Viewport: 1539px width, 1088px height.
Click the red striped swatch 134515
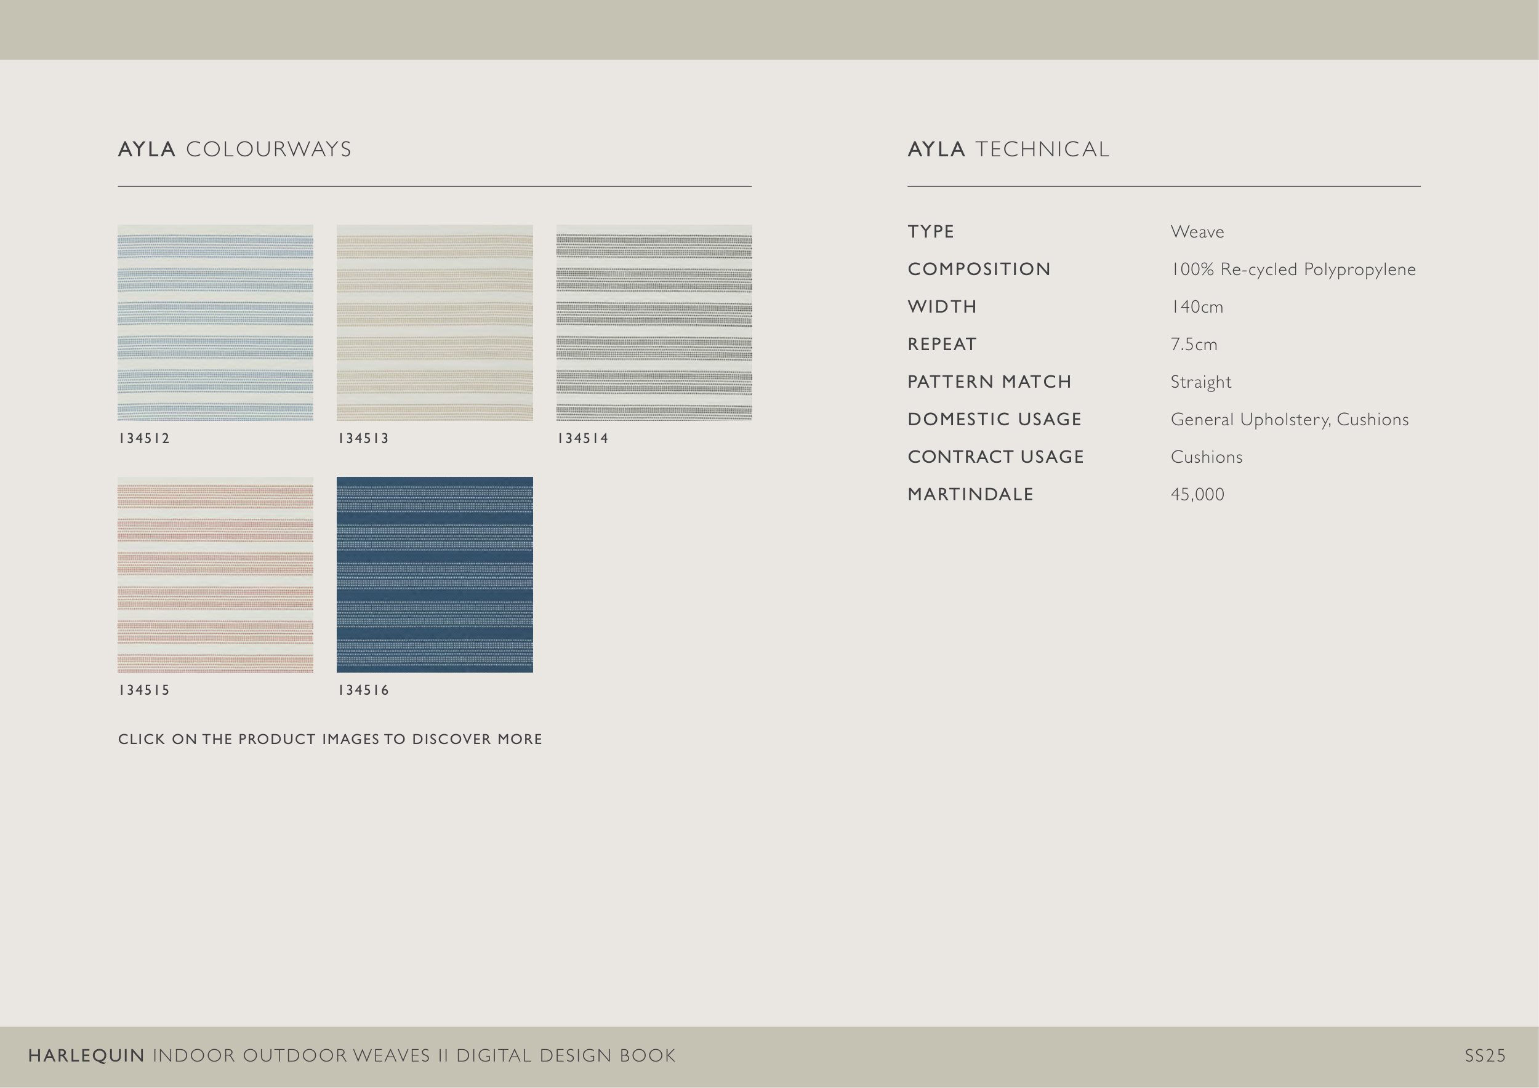click(x=215, y=574)
